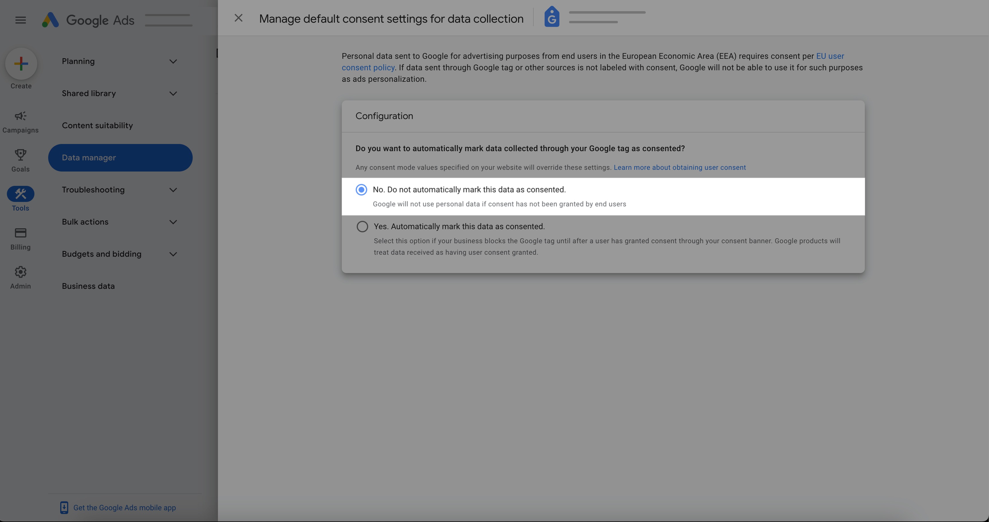Viewport: 989px width, 522px height.
Task: Open Shared library menu item
Action: 120,94
